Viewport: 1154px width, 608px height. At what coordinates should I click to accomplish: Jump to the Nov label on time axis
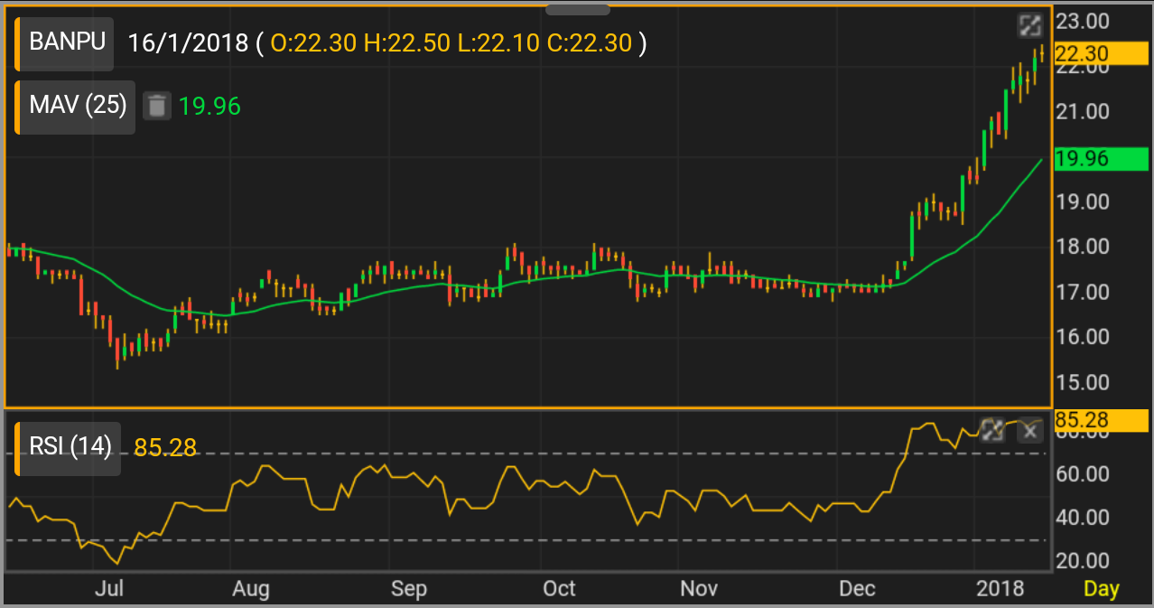(699, 589)
